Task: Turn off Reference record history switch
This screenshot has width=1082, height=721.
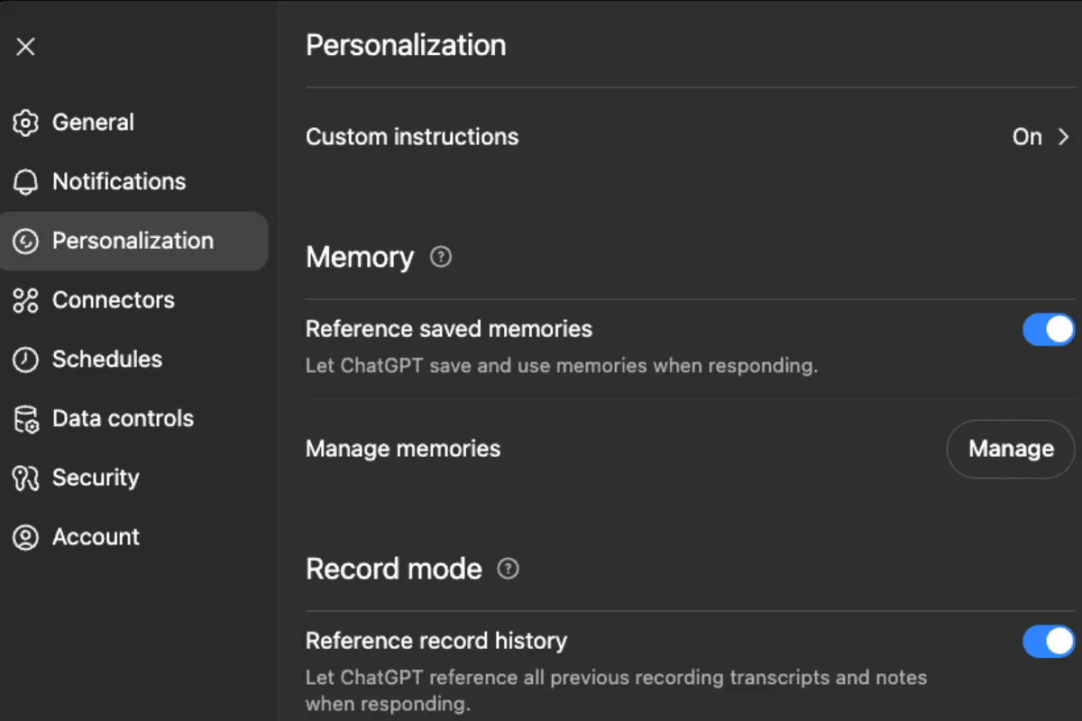Action: click(1048, 642)
